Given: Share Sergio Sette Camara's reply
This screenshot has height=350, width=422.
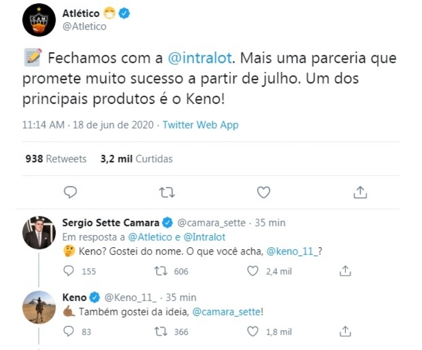Looking at the screenshot, I should [345, 271].
